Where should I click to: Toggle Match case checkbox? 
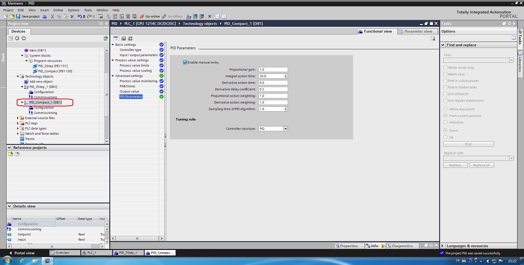click(x=446, y=74)
